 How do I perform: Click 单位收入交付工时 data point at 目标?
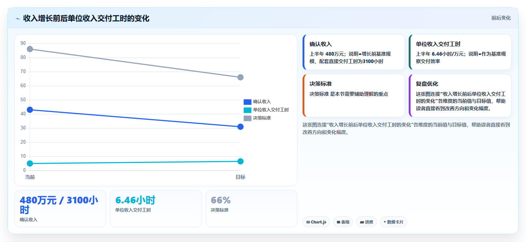(x=240, y=161)
